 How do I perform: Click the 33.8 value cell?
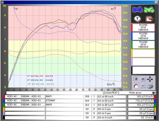87,97
